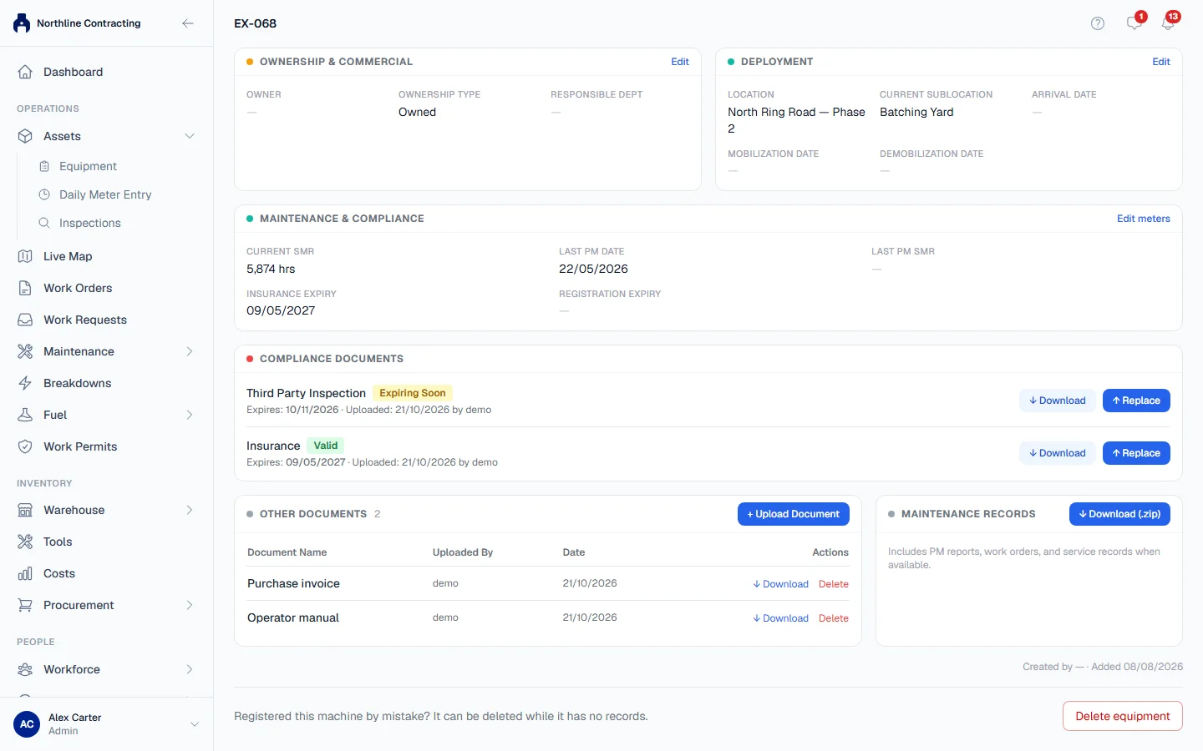Go to Equipment under Assets
Screen dimensions: 1203x751
(x=116, y=166)
